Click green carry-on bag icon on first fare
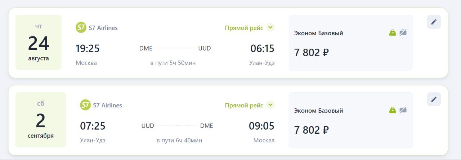Image resolution: width=461 pixels, height=160 pixels. pyautogui.click(x=393, y=33)
